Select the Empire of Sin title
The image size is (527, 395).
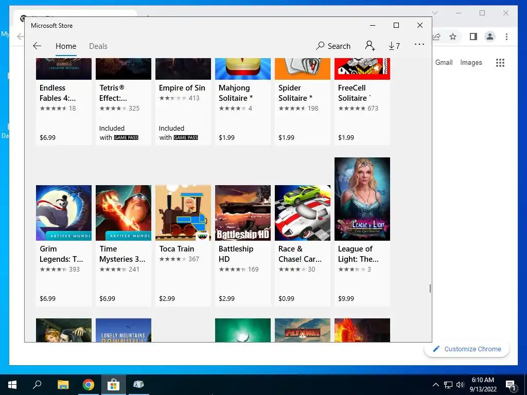click(182, 87)
